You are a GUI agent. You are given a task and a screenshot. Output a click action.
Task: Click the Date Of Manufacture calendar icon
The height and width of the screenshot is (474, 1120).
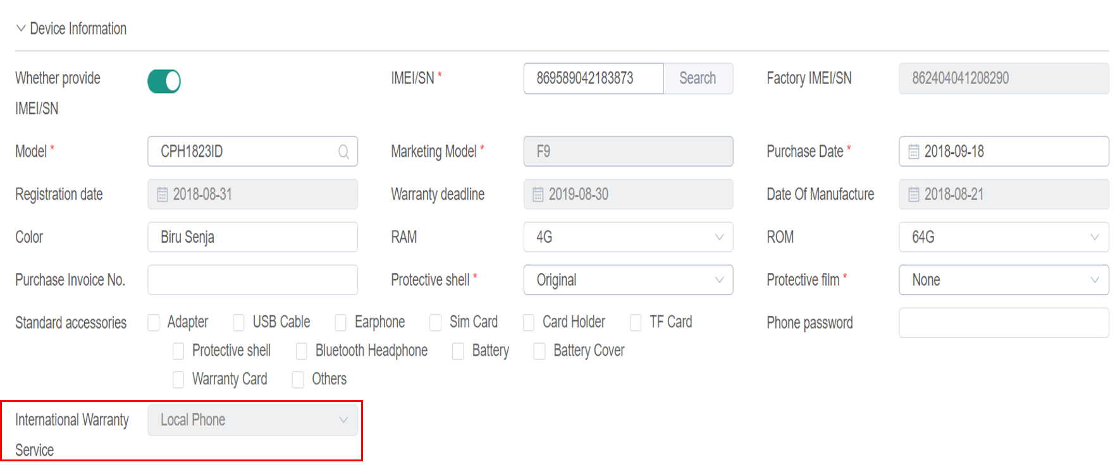pos(913,195)
